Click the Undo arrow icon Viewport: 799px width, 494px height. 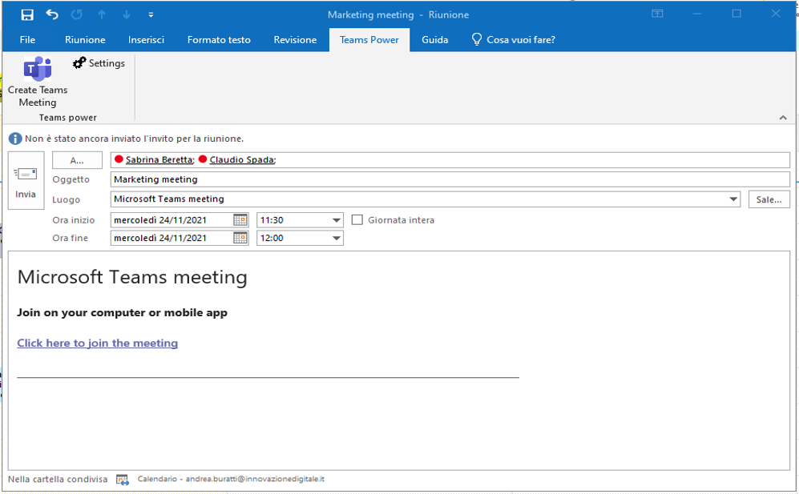52,14
